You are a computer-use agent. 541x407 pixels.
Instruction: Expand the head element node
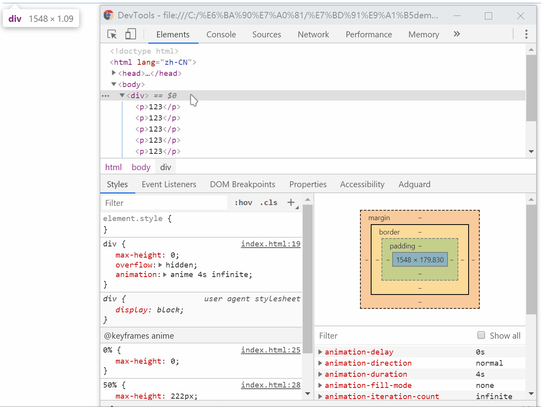(x=114, y=73)
